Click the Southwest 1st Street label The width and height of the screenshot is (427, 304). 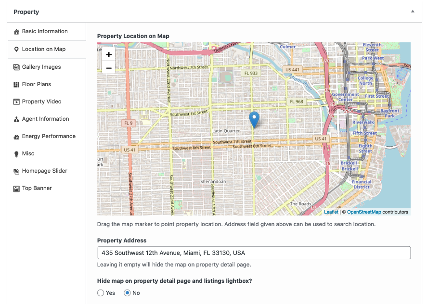pos(189,113)
